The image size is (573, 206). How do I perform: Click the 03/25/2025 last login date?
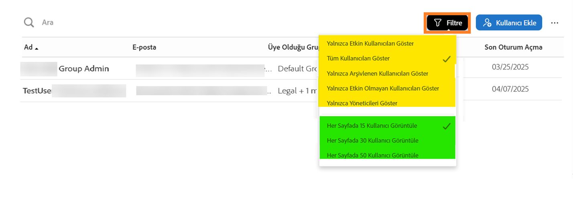tap(510, 67)
